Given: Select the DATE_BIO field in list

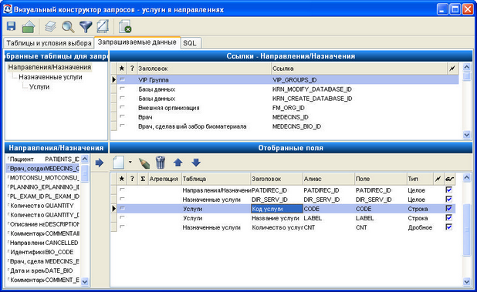Looking at the screenshot, I should coord(43,270).
